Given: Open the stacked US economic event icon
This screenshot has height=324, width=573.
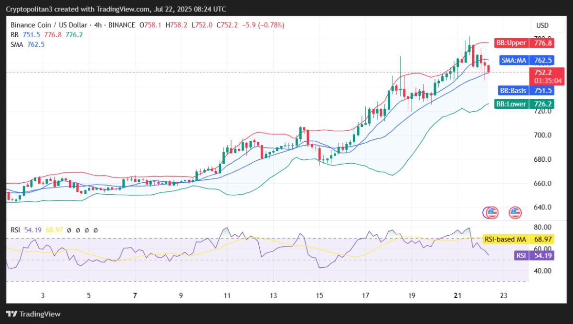Looking at the screenshot, I should (x=491, y=212).
